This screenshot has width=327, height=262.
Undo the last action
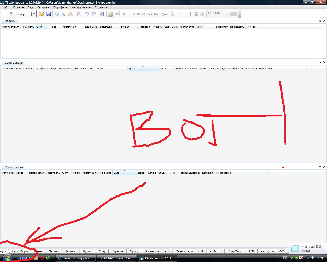87,14
